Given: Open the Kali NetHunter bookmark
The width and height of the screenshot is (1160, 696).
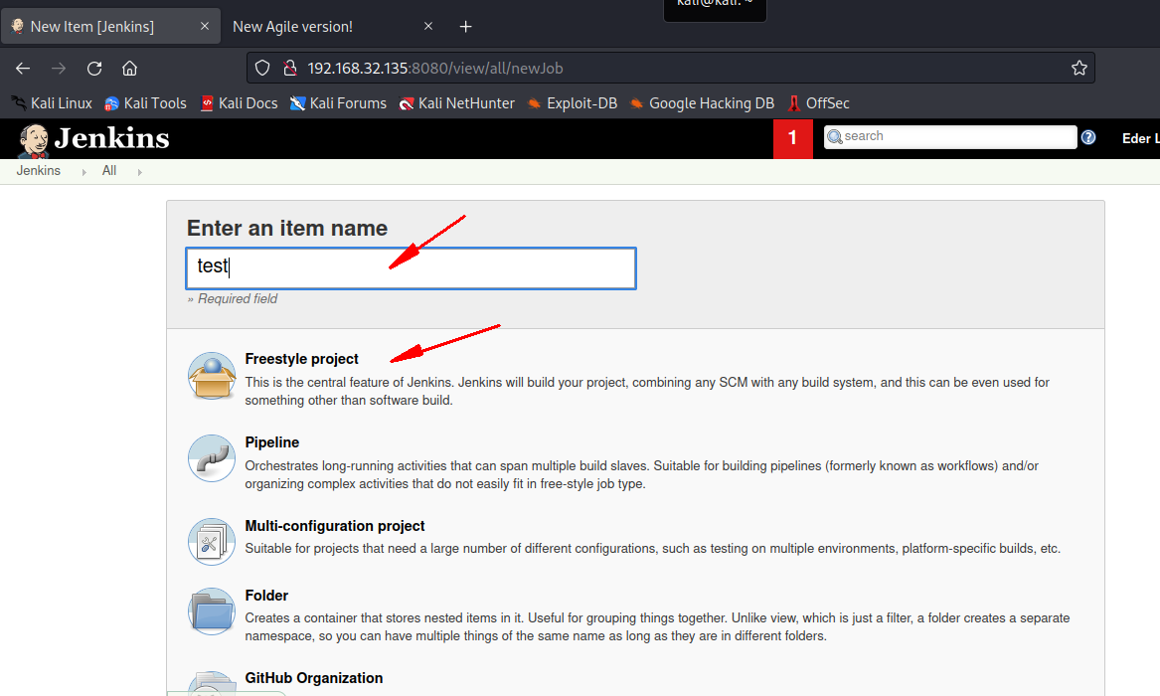Looking at the screenshot, I should [456, 103].
